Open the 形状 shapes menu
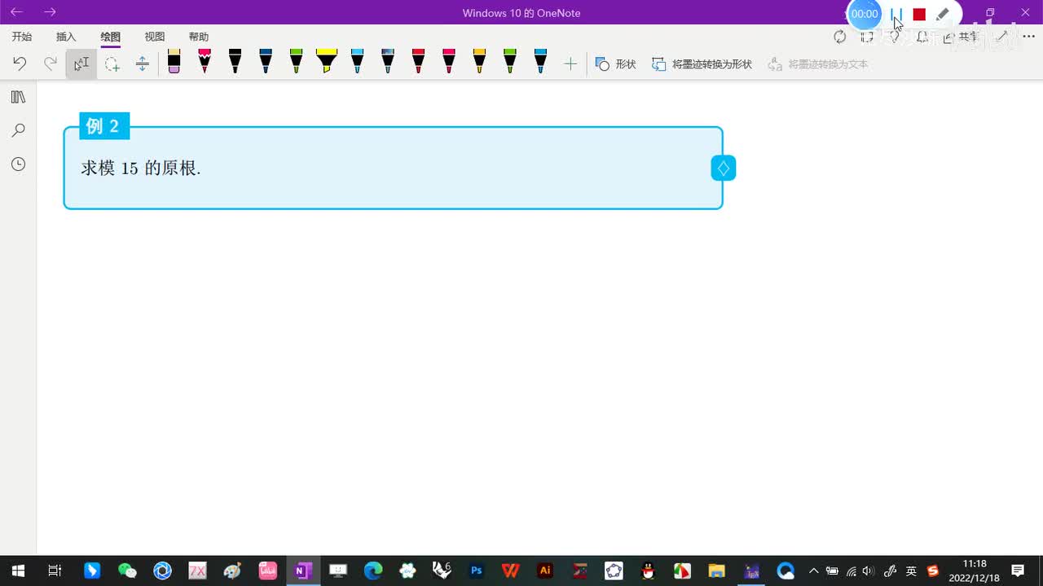This screenshot has height=586, width=1043. (x=615, y=64)
